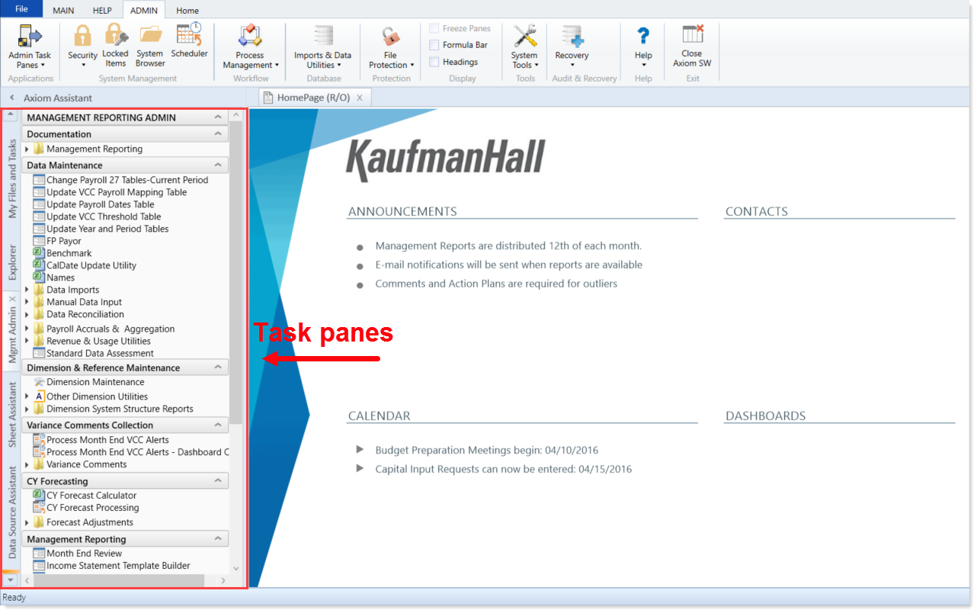The width and height of the screenshot is (977, 613).
Task: Expand Data Reconciliation folder
Action: click(x=27, y=314)
